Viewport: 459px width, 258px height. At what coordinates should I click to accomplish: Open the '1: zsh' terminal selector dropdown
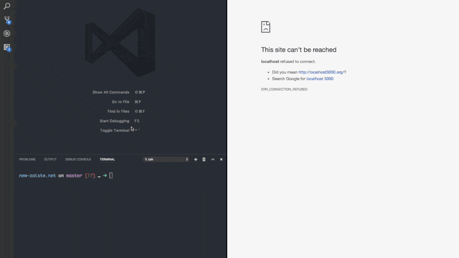coord(166,159)
